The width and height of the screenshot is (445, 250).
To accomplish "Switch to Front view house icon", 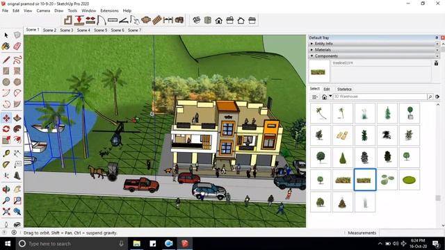I will click(218, 20).
